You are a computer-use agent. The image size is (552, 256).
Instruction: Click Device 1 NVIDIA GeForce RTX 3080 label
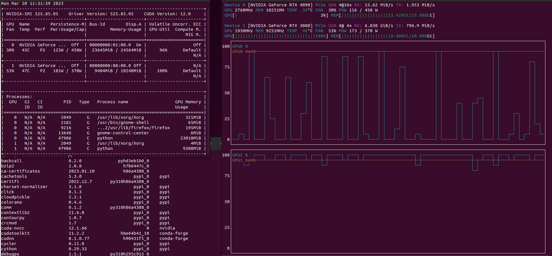click(269, 26)
